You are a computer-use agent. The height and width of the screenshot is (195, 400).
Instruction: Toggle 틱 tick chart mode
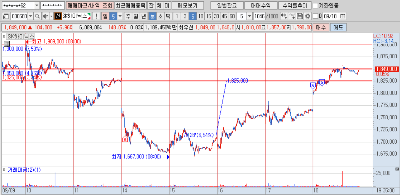click(168, 16)
